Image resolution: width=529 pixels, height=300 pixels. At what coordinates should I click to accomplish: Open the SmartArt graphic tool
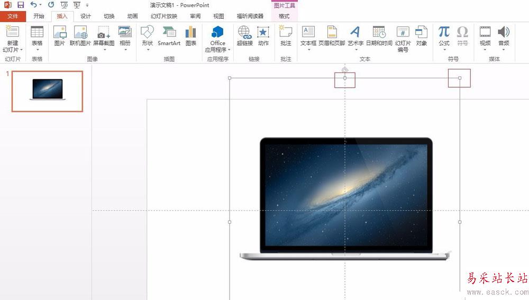(169, 36)
